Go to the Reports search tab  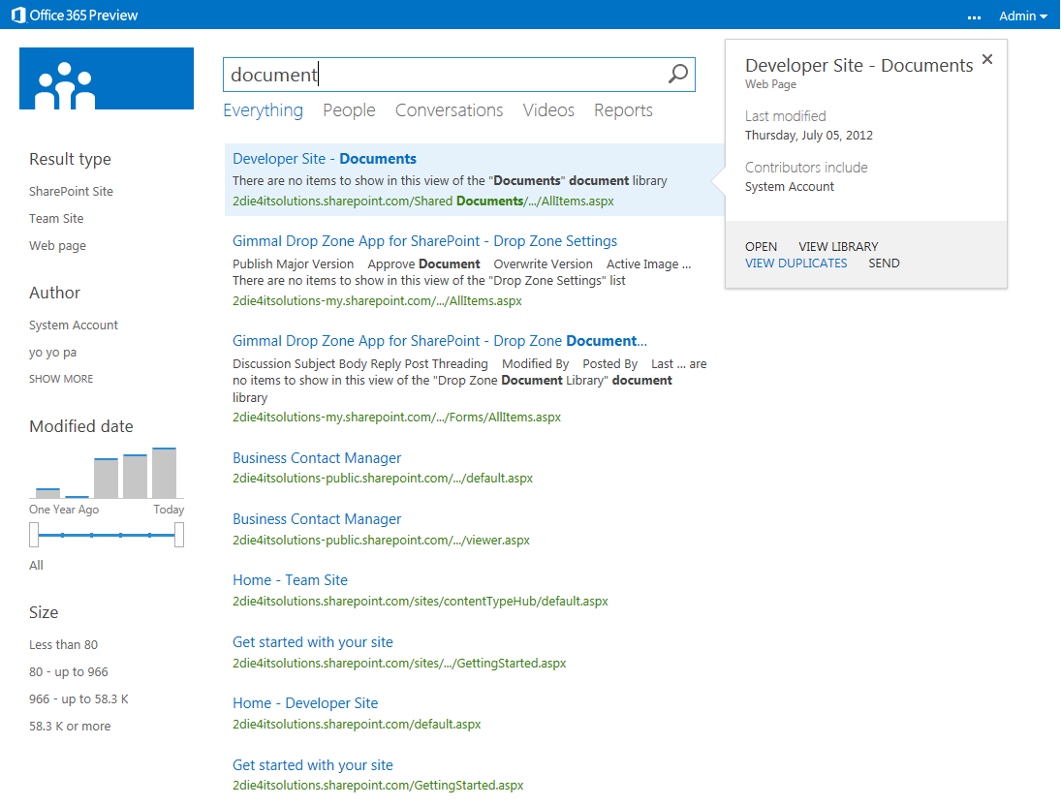pyautogui.click(x=623, y=110)
